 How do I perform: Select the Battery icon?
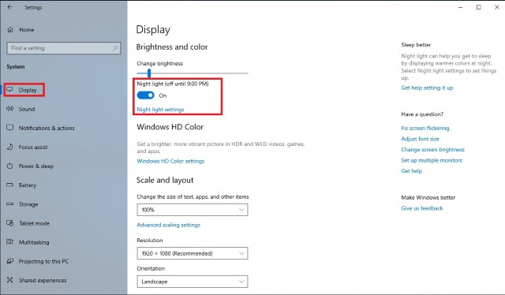(10, 185)
